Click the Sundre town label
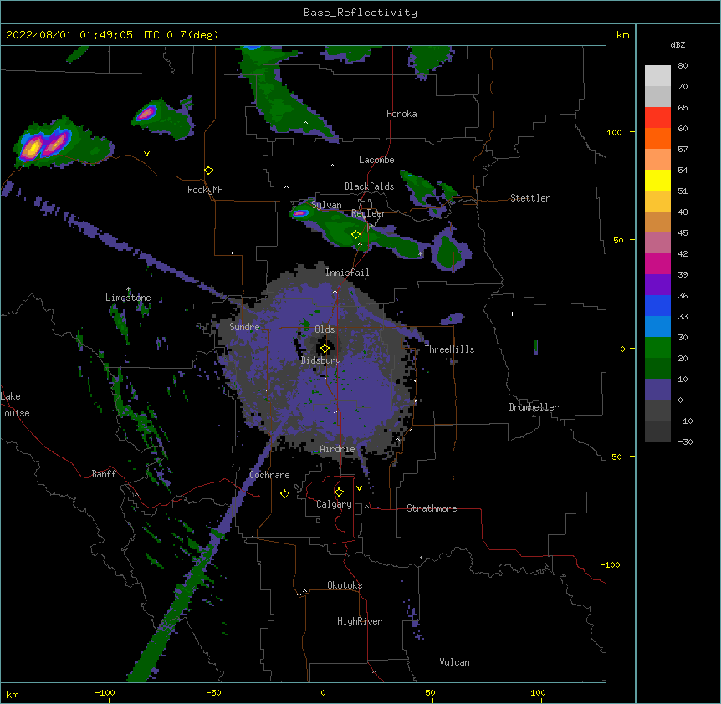Screen dimensions: 721x704 click(244, 327)
